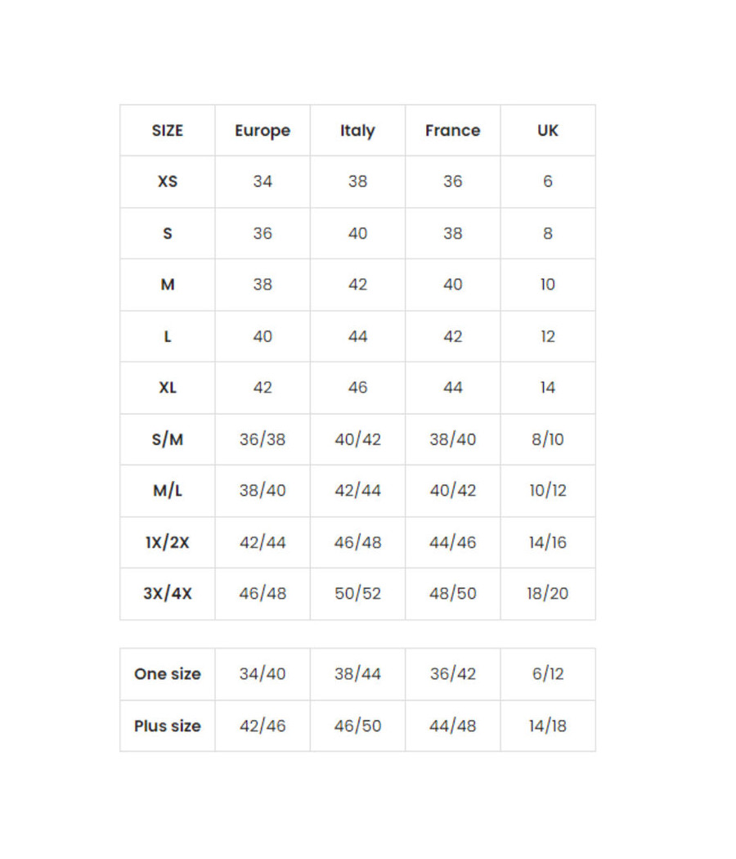Select the Europe column header
Viewport: 736px width, 859px height.
click(x=263, y=131)
